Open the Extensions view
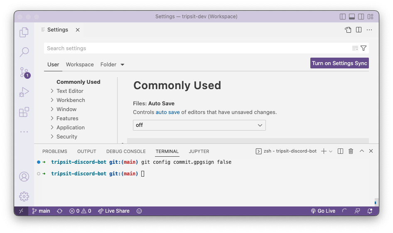This screenshot has width=393, height=233. [x=24, y=112]
